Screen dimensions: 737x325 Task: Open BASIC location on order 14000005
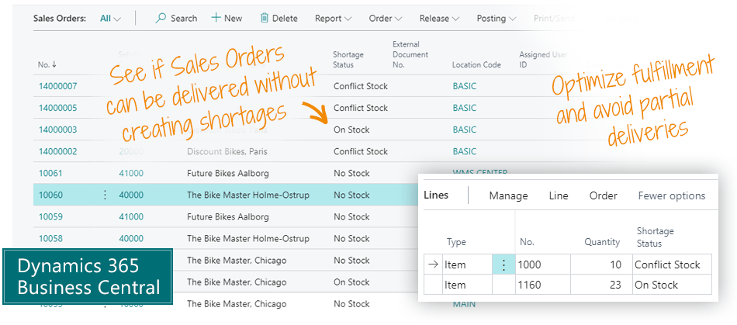465,108
